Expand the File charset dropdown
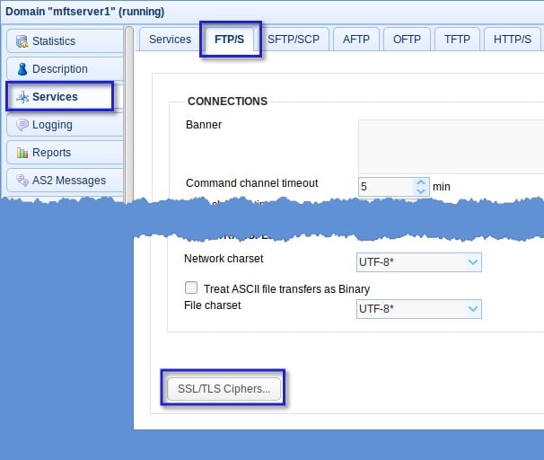Viewport: 544px width, 460px height. pyautogui.click(x=473, y=309)
